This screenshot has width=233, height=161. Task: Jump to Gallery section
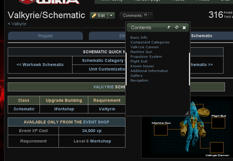(x=137, y=75)
